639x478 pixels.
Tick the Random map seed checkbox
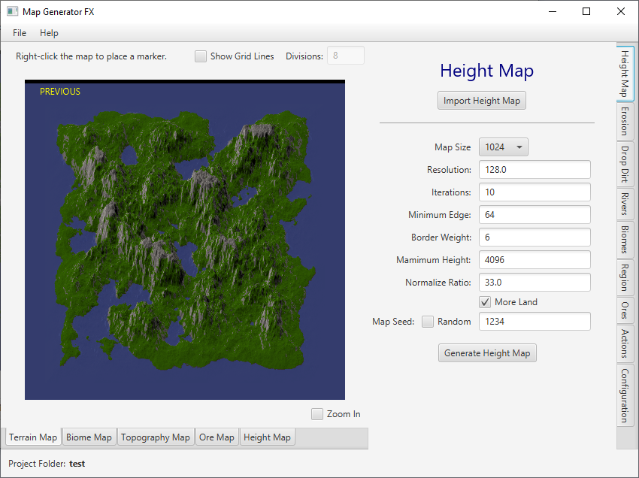[x=428, y=322]
